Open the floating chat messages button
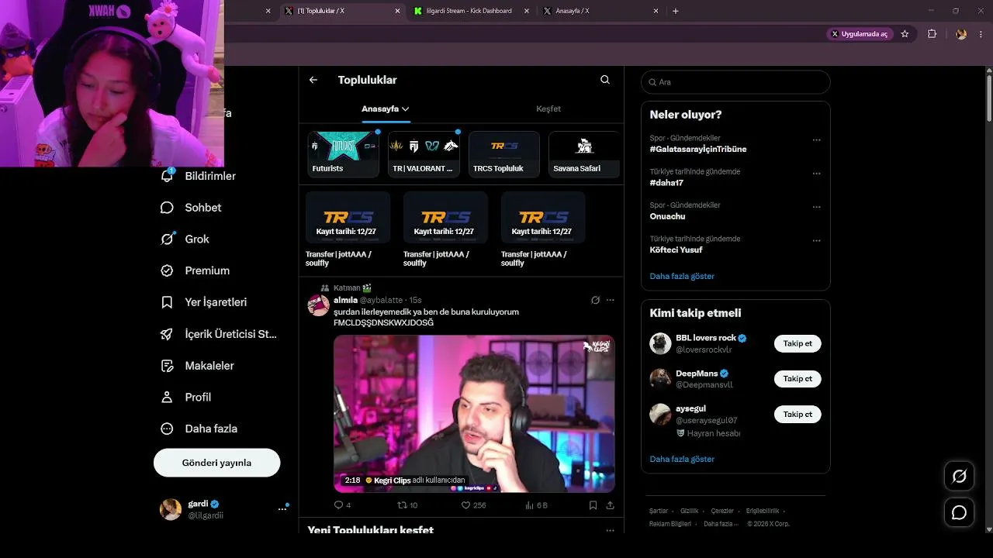Image resolution: width=993 pixels, height=558 pixels. (x=959, y=512)
